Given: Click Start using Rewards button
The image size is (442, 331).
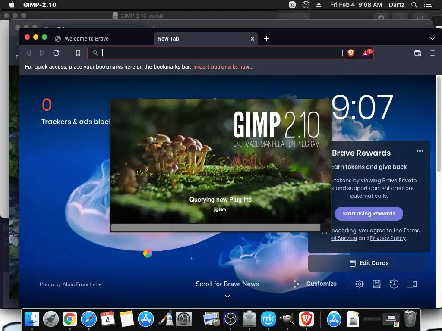Looking at the screenshot, I should coord(369,214).
